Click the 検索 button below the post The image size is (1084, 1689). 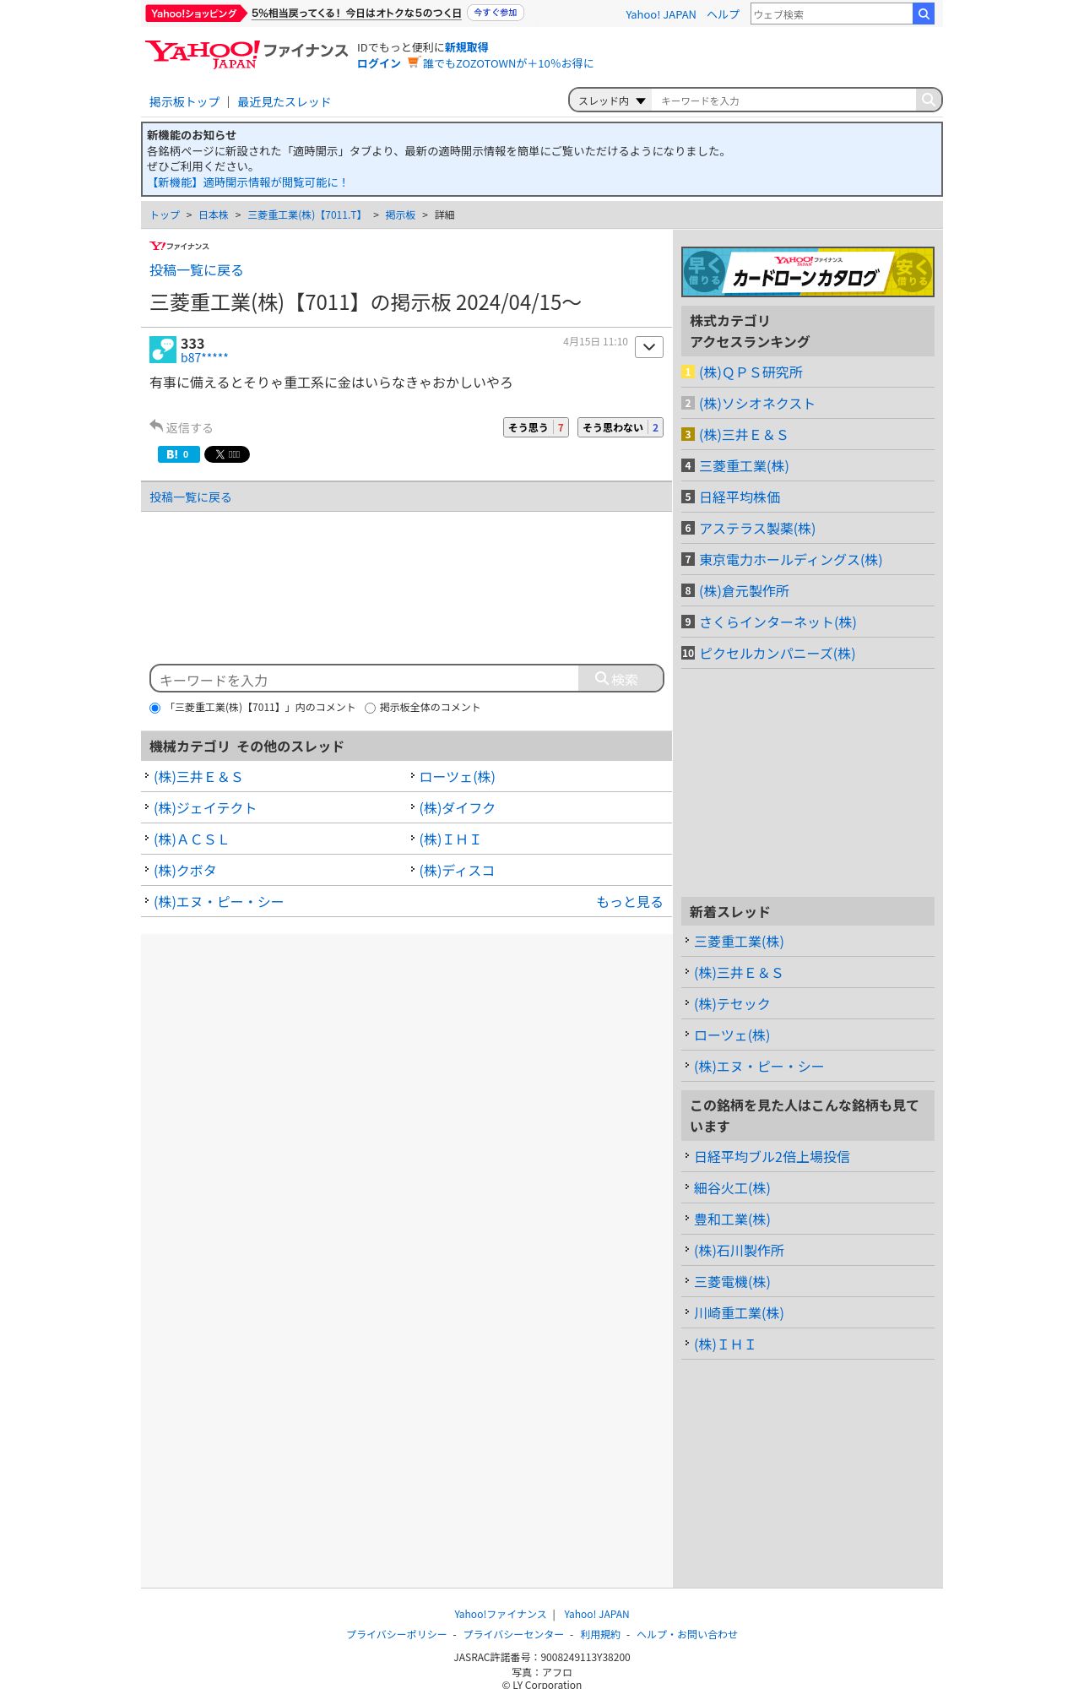[621, 678]
